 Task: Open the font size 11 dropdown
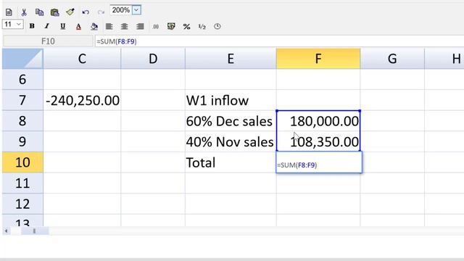(x=18, y=24)
